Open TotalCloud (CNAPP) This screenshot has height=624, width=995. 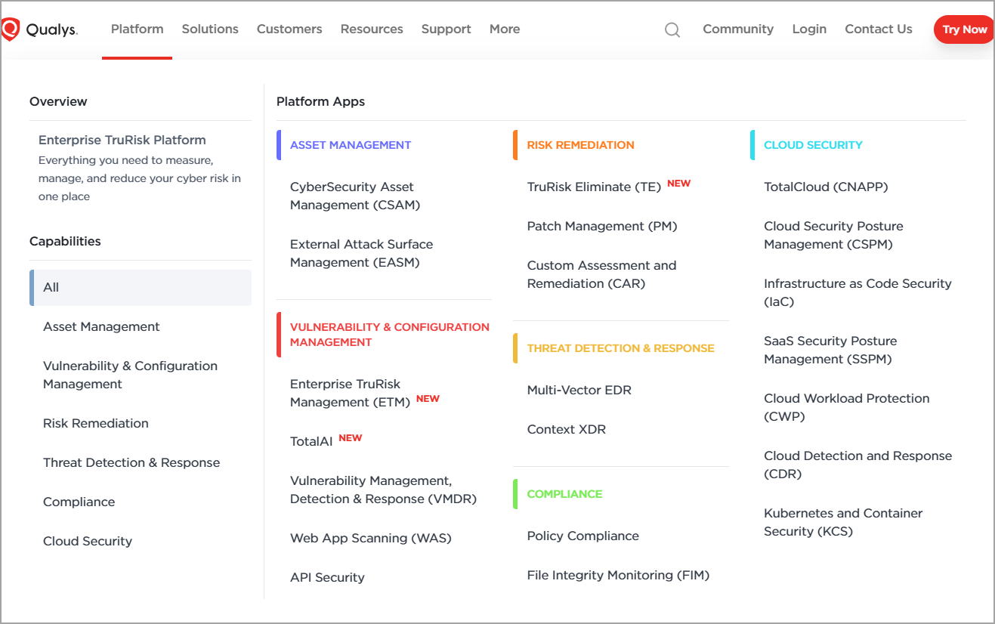[825, 187]
